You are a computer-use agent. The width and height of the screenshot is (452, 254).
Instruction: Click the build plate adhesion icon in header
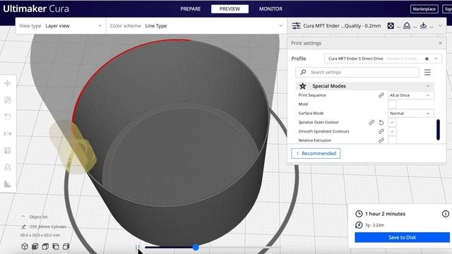coord(423,25)
